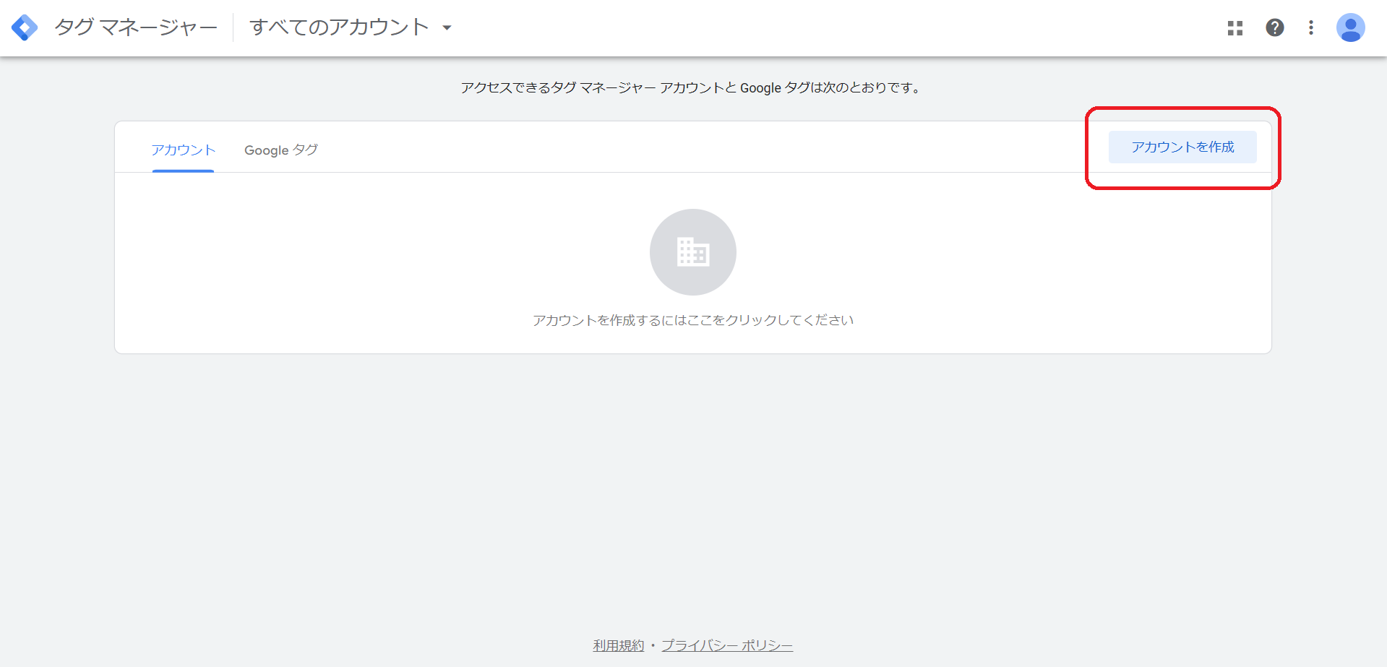
Task: Click the アカウントを作成するにはここをクリックしてください text
Action: coord(693,320)
